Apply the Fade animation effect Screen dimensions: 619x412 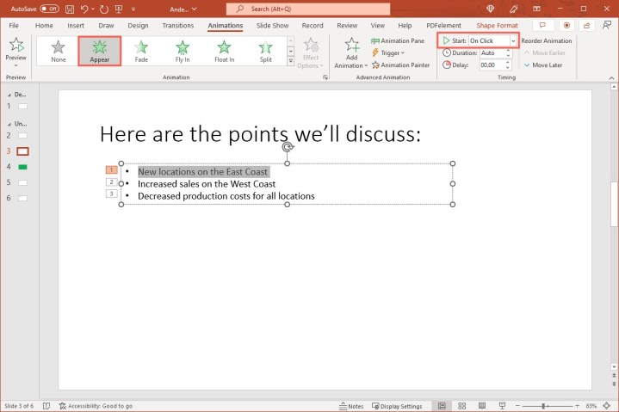pyautogui.click(x=141, y=51)
